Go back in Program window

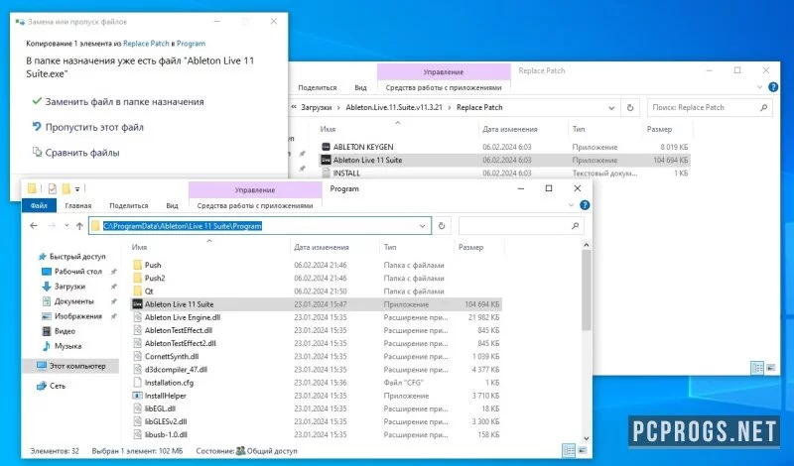34,226
